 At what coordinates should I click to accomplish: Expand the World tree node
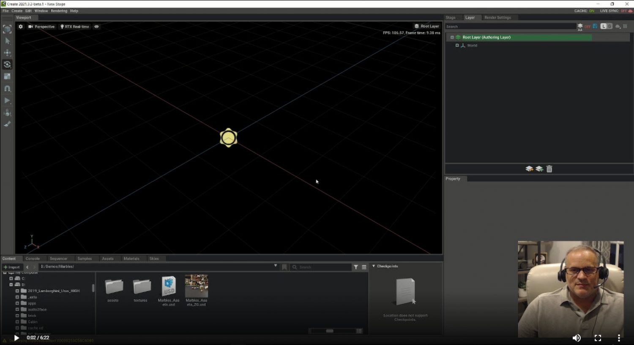coord(457,46)
